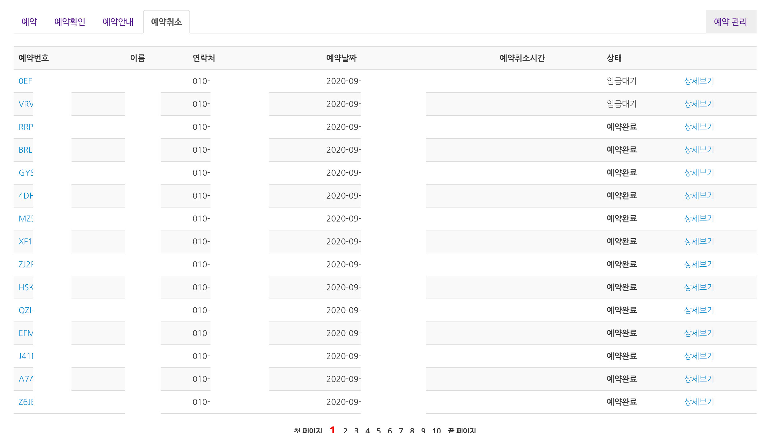764x433 pixels.
Task: Open reservation number VRV
Action: click(26, 104)
